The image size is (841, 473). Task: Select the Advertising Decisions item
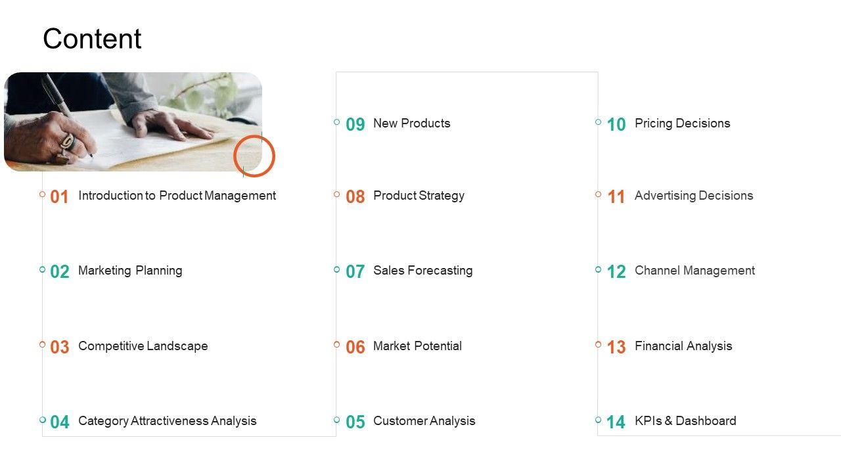[x=694, y=196]
